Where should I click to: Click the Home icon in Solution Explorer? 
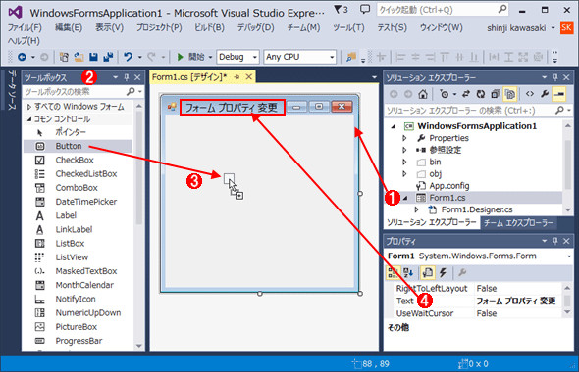coord(423,94)
